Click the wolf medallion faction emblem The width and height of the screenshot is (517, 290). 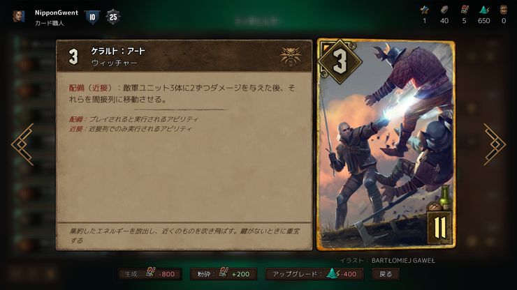coord(291,56)
